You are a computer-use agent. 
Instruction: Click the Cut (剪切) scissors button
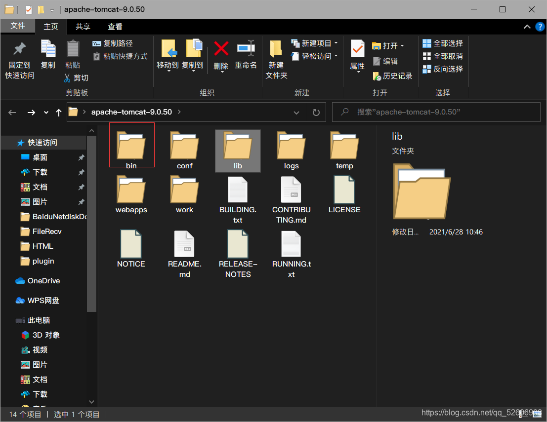pos(77,77)
